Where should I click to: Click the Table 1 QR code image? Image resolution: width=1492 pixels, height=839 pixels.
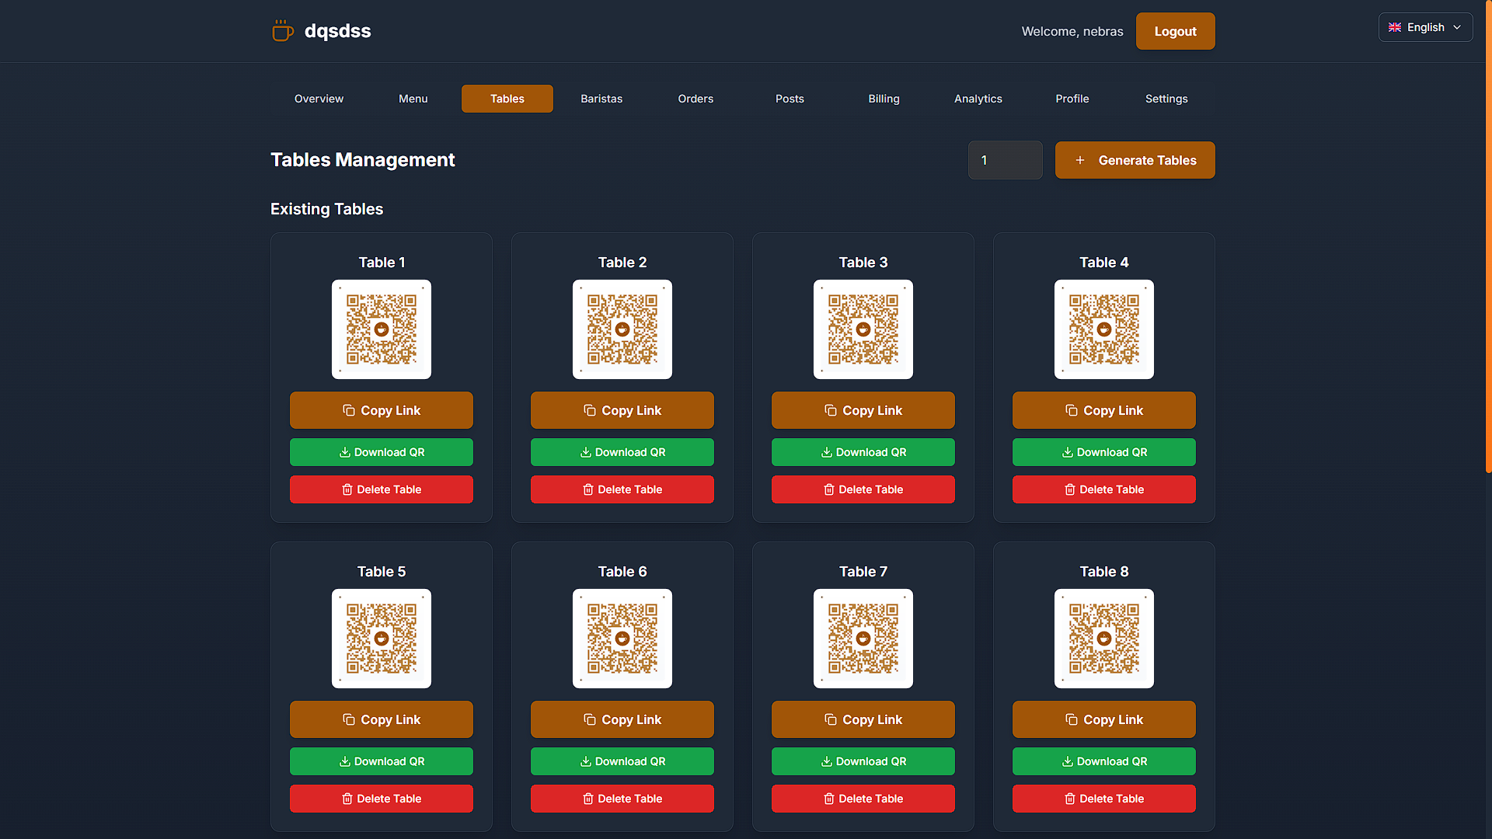pyautogui.click(x=382, y=329)
